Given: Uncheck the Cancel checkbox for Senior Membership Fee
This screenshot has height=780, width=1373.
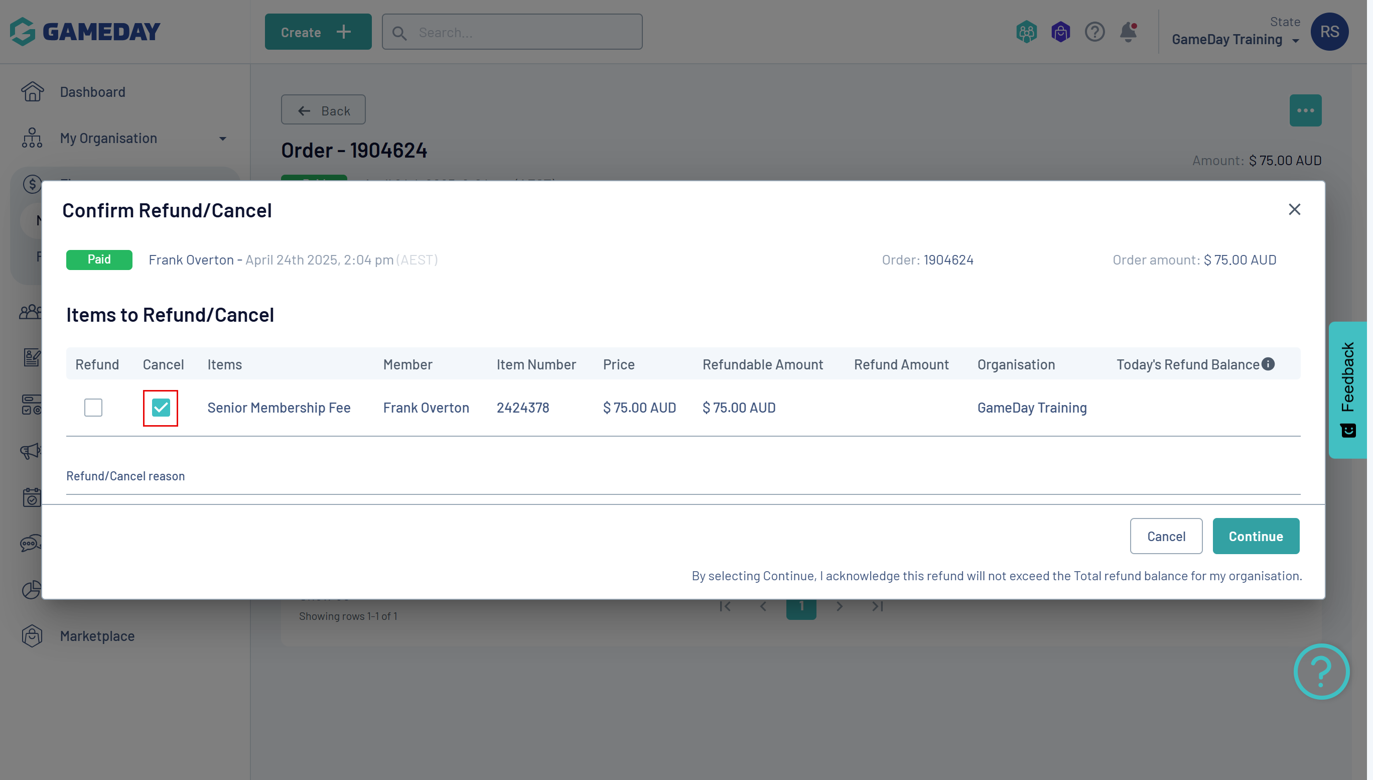Looking at the screenshot, I should click(x=161, y=408).
